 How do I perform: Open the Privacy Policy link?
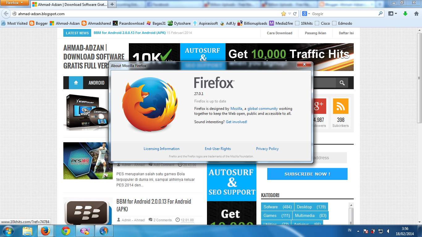(x=267, y=149)
